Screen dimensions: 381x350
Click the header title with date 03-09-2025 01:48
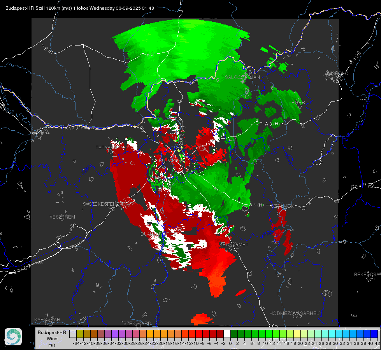click(x=80, y=8)
